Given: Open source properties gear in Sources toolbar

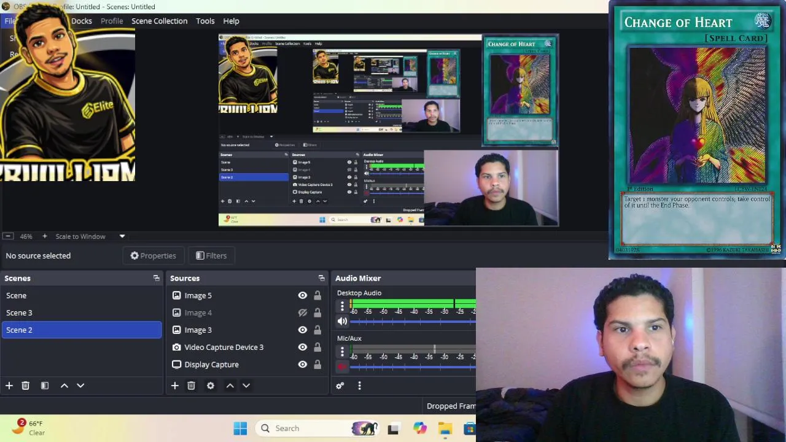Looking at the screenshot, I should [x=210, y=386].
